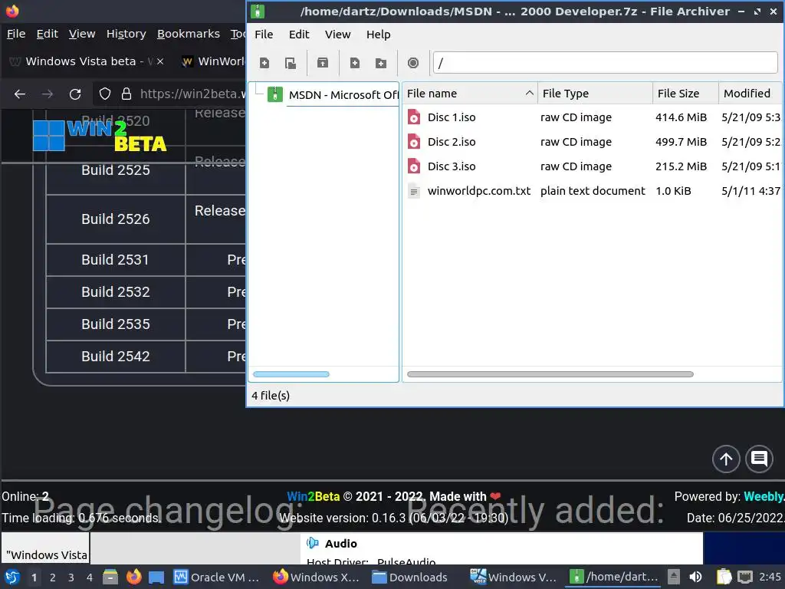The width and height of the screenshot is (785, 589).
Task: Click the add files toolbar icon
Action: pyautogui.click(x=355, y=63)
